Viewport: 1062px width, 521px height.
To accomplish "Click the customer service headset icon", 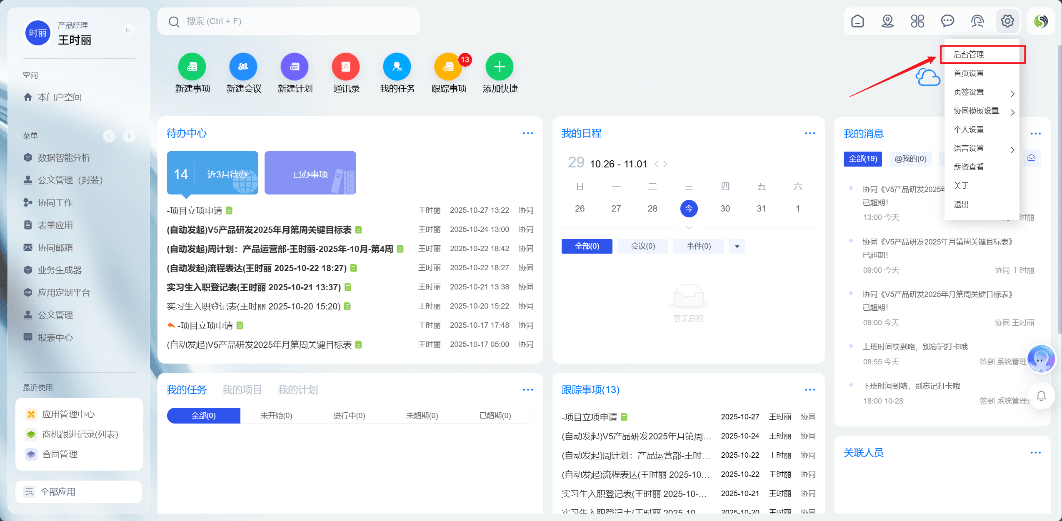I will coord(977,21).
